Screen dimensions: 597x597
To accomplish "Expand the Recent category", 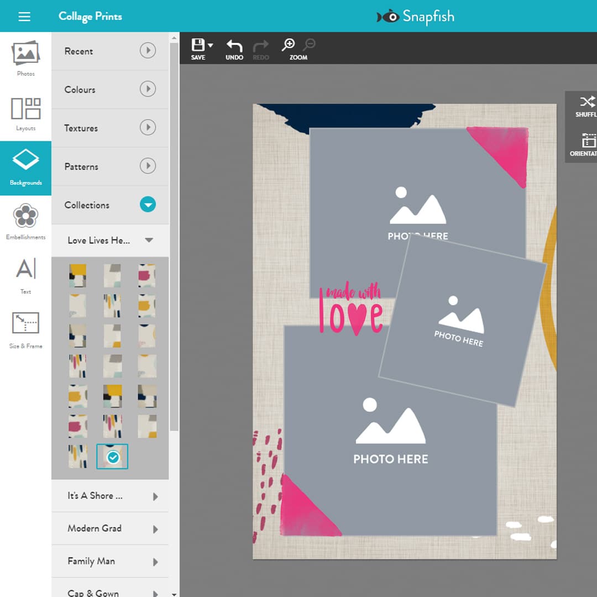I will pyautogui.click(x=148, y=51).
